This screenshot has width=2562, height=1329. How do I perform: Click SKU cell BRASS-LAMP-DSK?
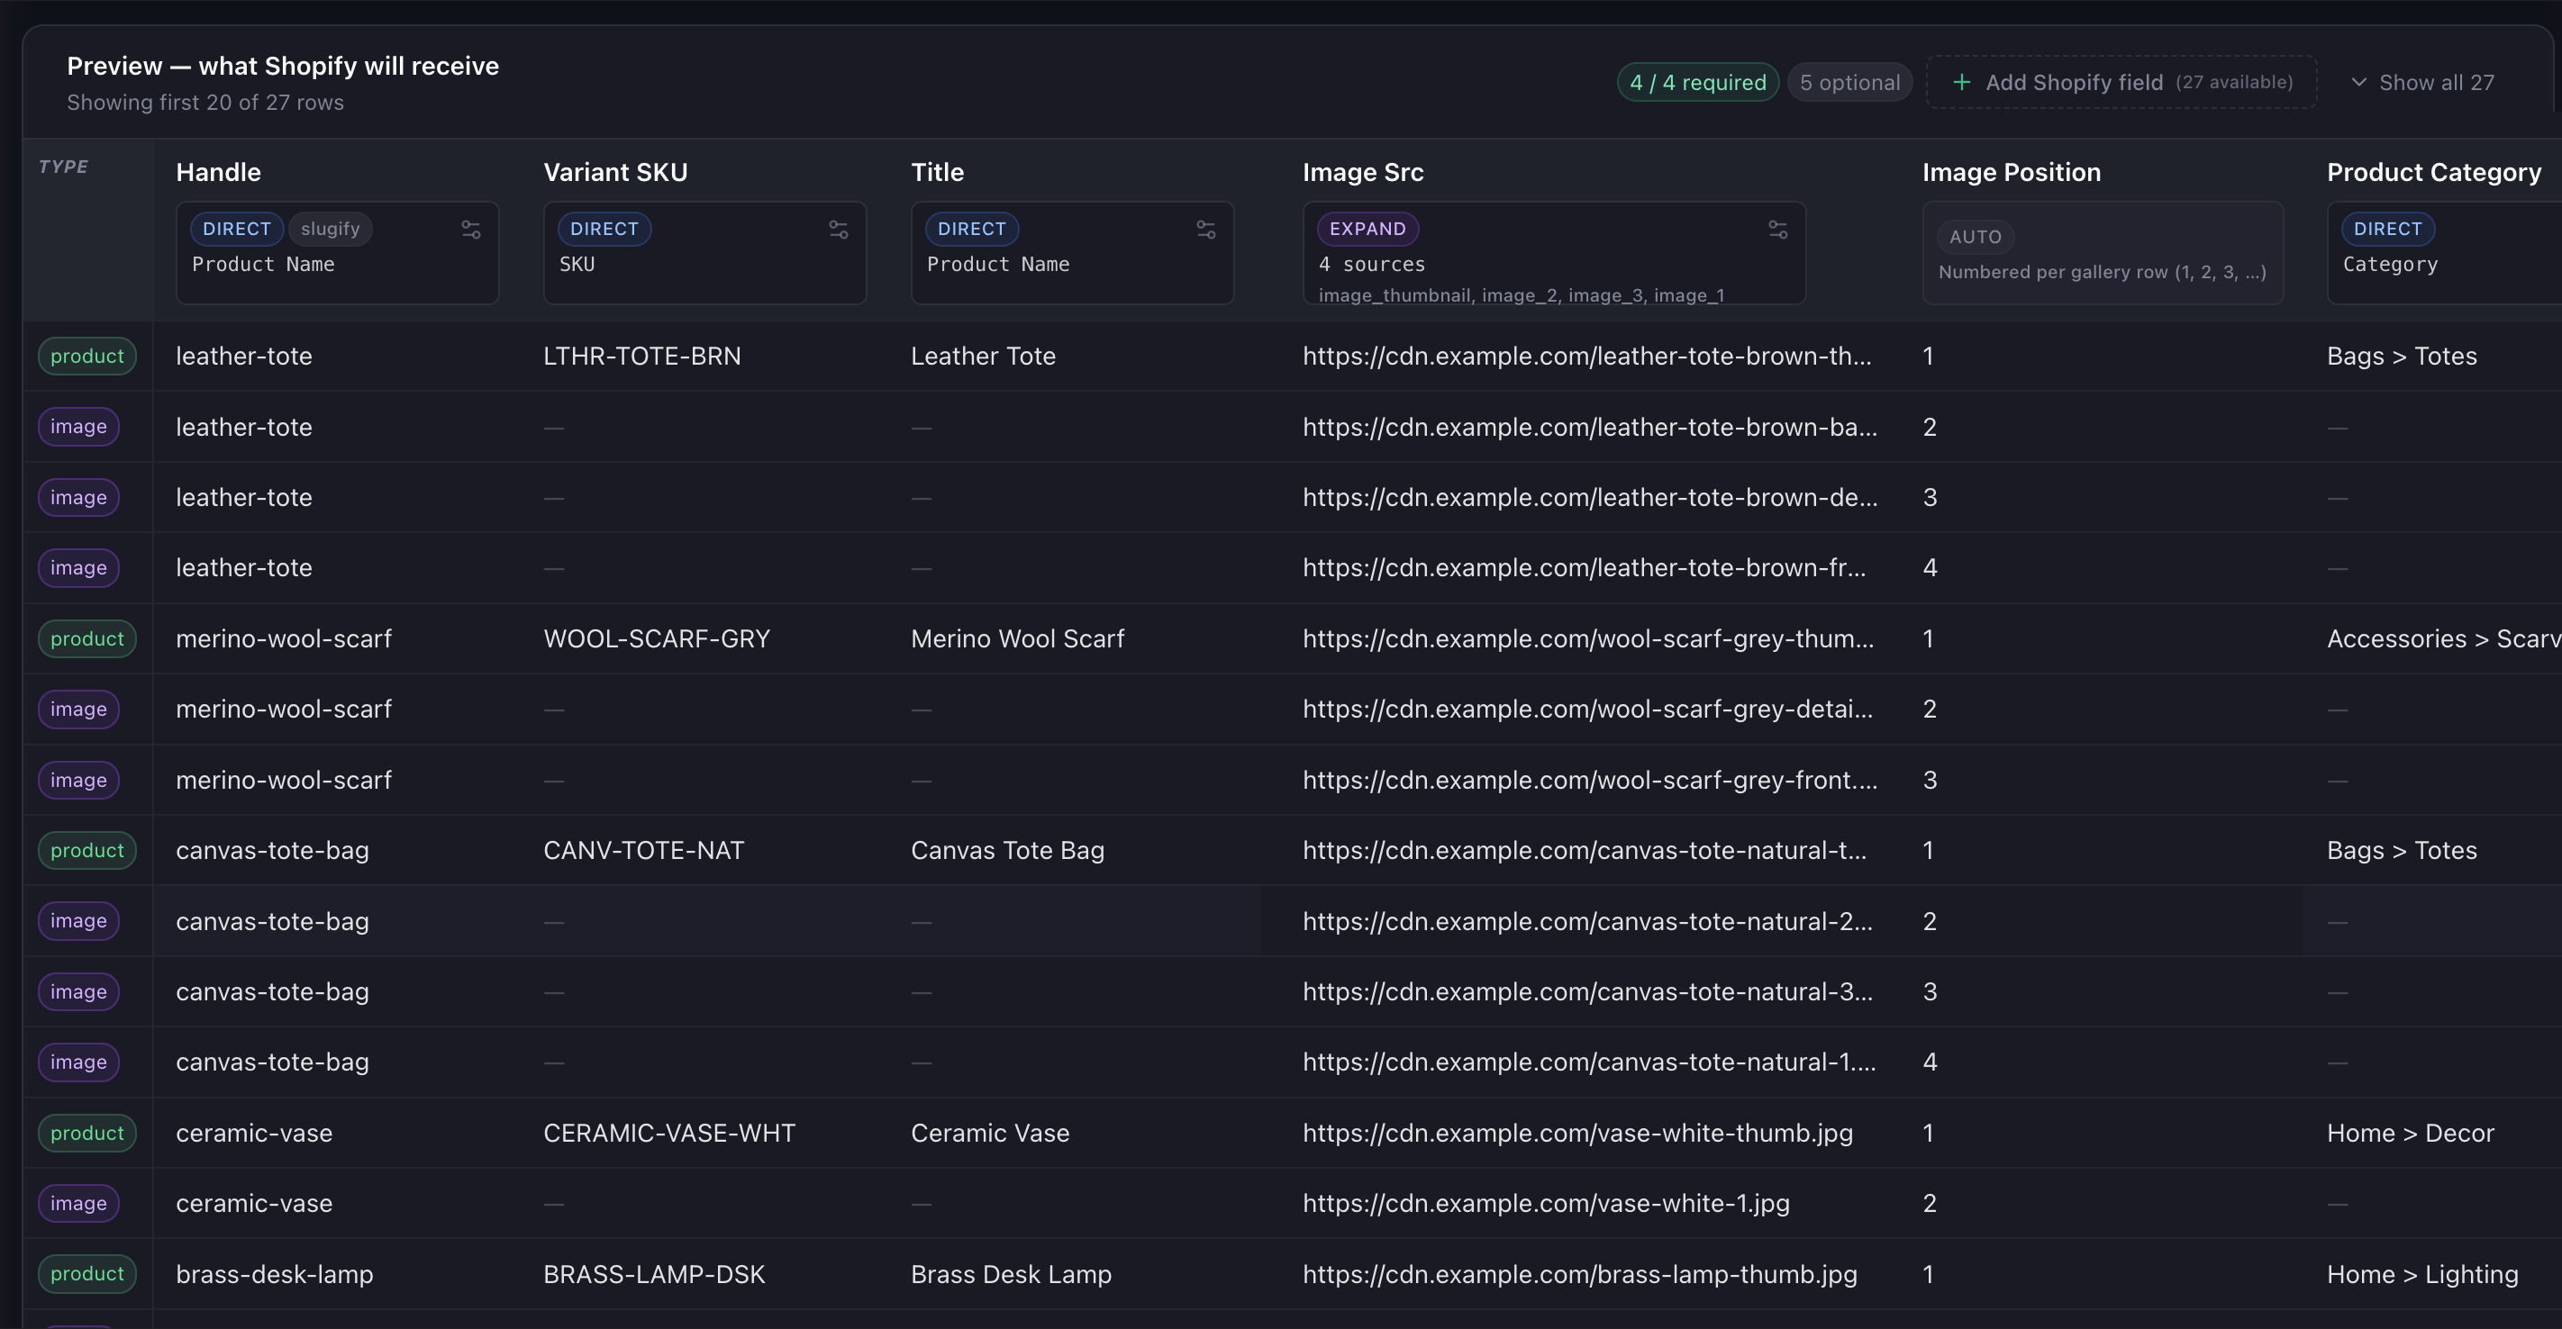click(x=654, y=1273)
